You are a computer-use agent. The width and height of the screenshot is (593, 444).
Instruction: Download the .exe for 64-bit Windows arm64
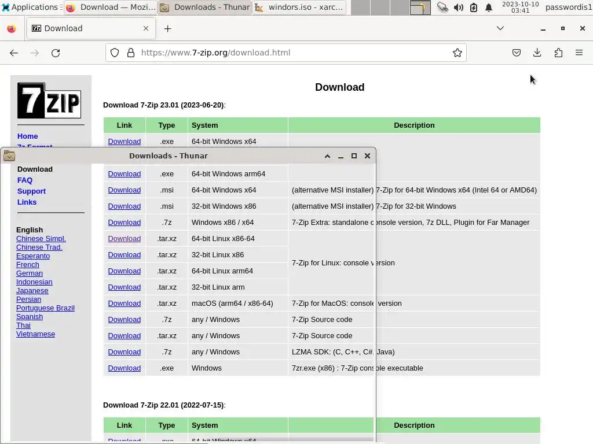[x=125, y=174]
